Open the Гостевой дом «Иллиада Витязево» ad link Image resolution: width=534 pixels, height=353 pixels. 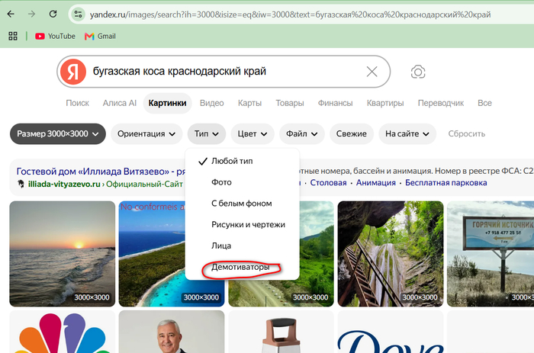point(101,172)
